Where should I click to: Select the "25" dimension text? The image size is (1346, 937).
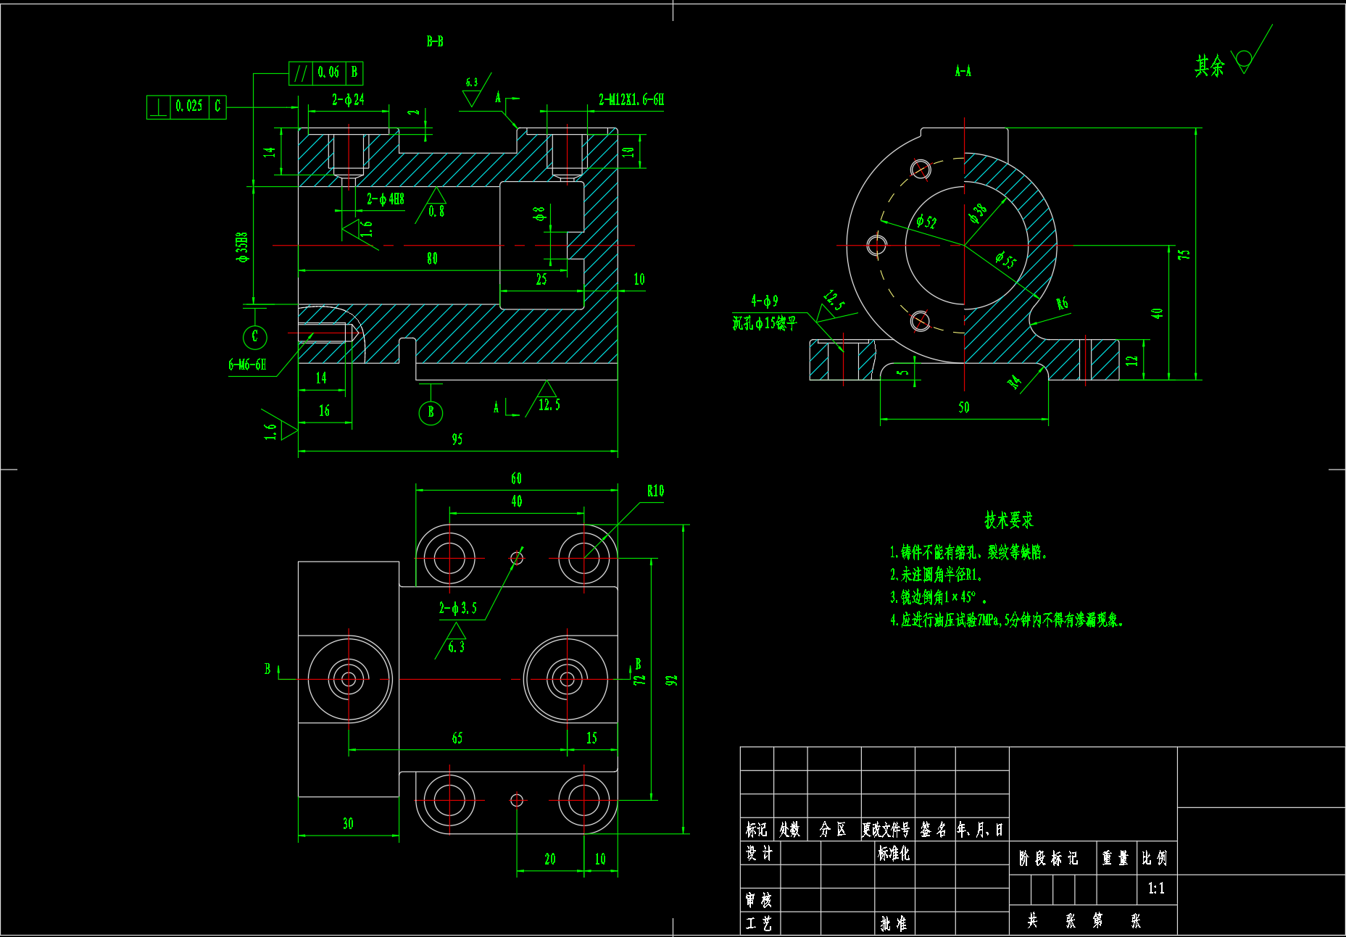[541, 280]
